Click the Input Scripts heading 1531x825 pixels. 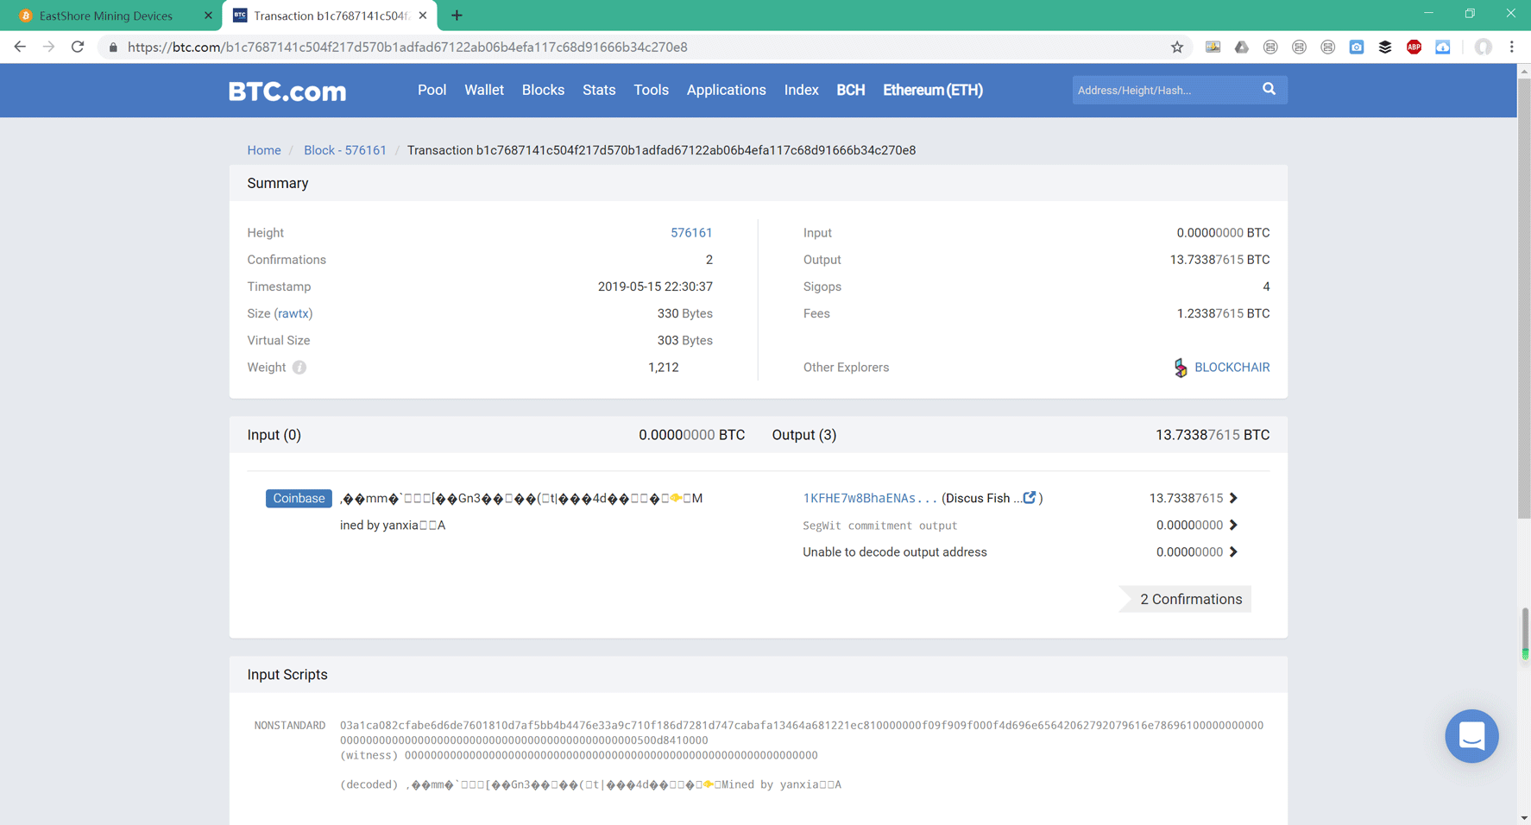(x=287, y=675)
